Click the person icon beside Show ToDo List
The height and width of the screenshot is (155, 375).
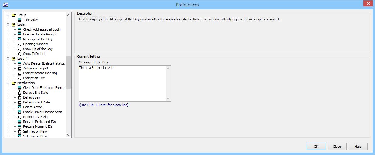point(19,54)
